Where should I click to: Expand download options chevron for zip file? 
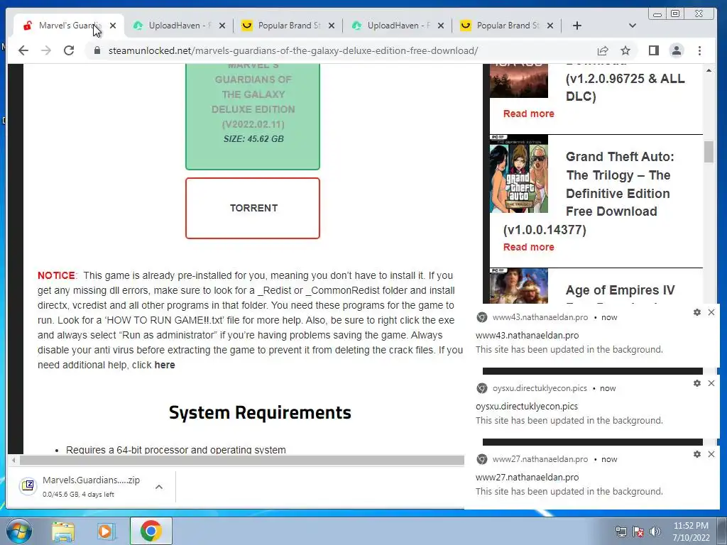(x=159, y=487)
